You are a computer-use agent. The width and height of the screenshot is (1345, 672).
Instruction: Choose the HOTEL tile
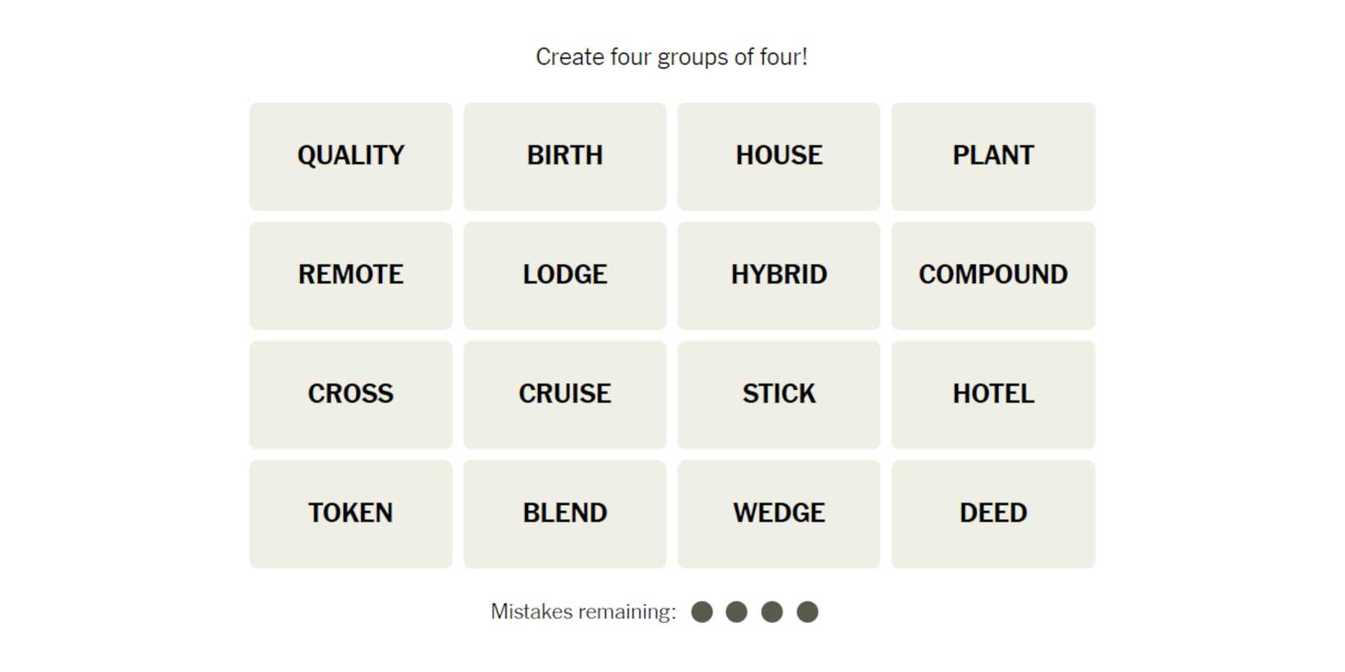(993, 394)
